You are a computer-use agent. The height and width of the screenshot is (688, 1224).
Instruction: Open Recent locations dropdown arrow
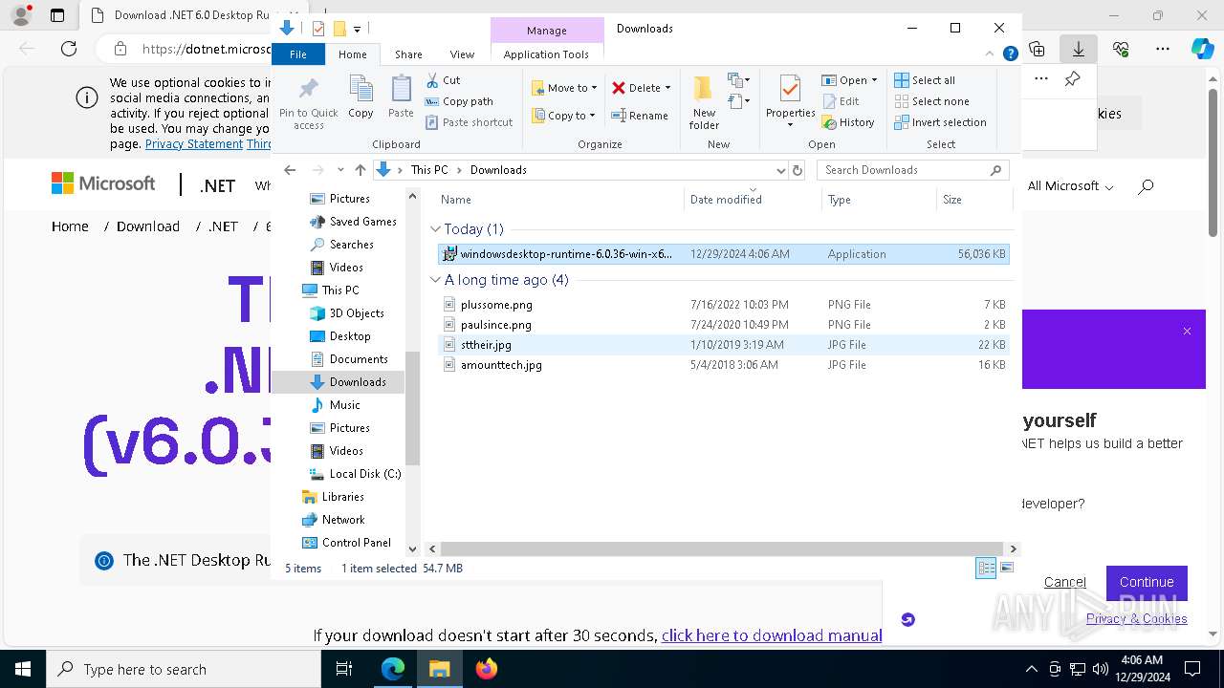coord(340,170)
